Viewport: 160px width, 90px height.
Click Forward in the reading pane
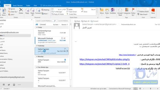pyautogui.click(x=94, y=21)
